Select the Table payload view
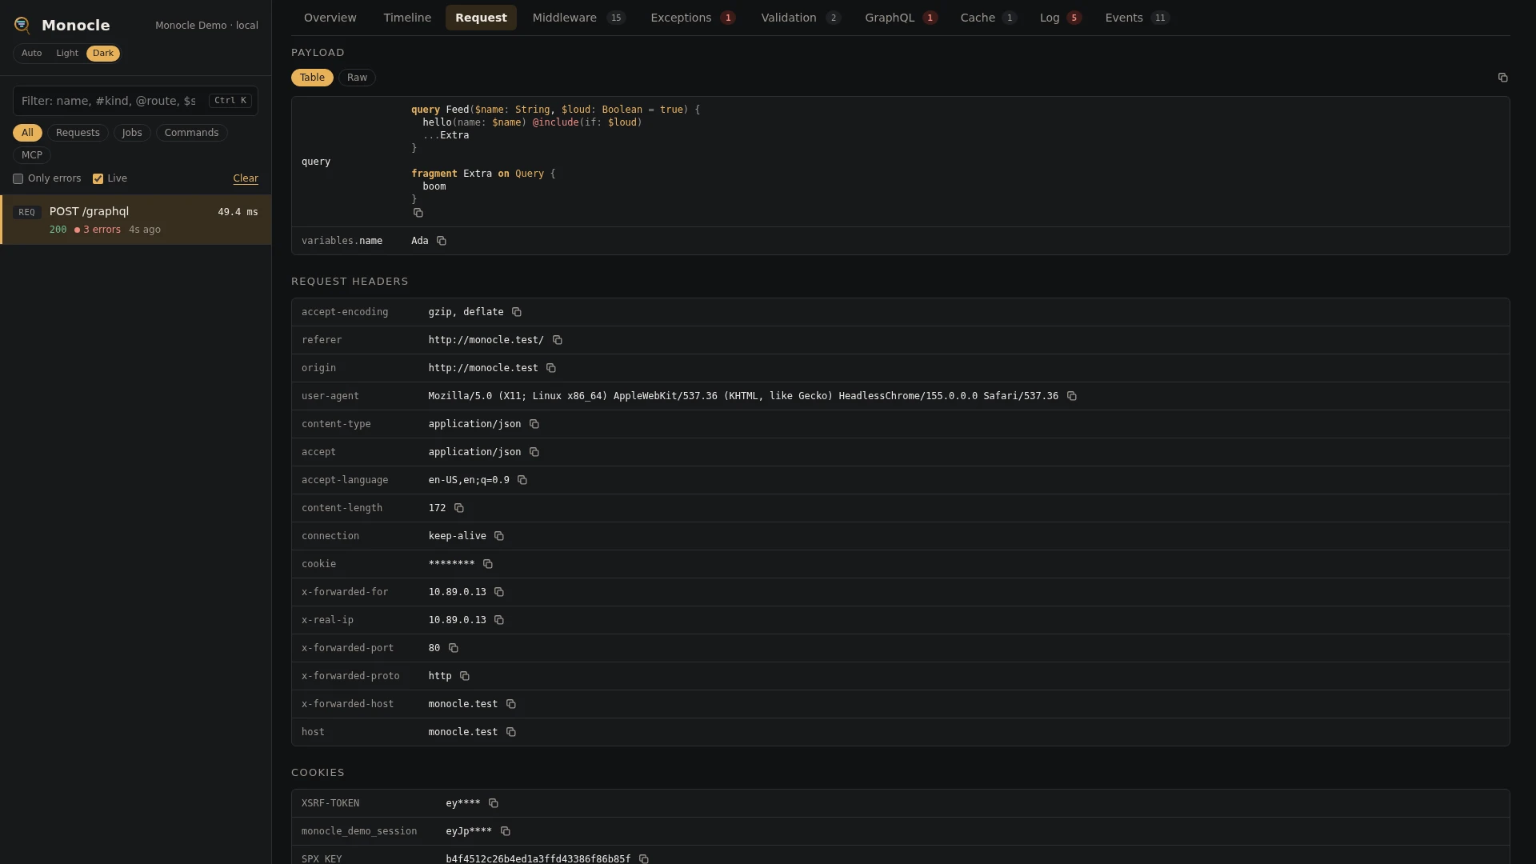1536x864 pixels. [x=312, y=78]
